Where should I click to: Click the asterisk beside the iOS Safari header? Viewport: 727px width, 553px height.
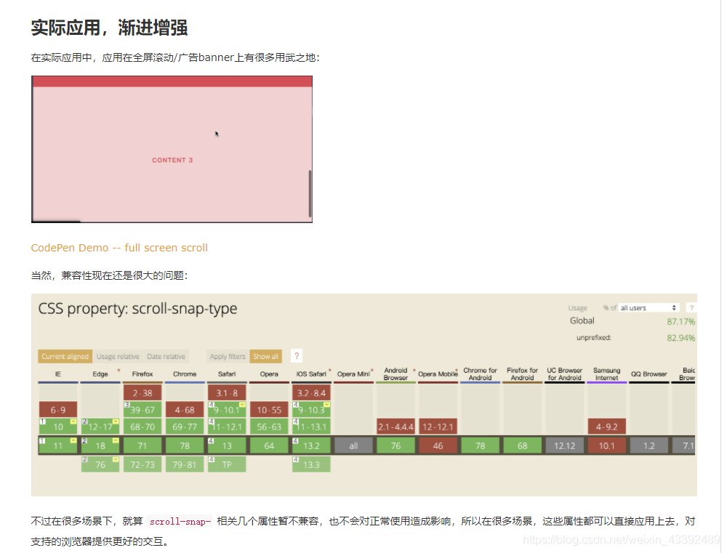coord(329,370)
